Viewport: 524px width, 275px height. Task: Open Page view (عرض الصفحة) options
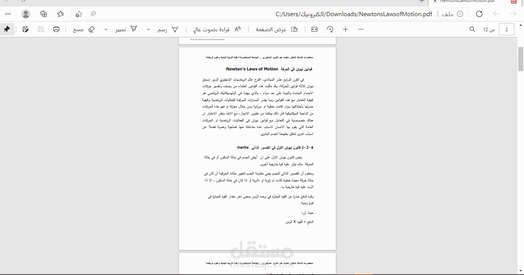point(276,29)
